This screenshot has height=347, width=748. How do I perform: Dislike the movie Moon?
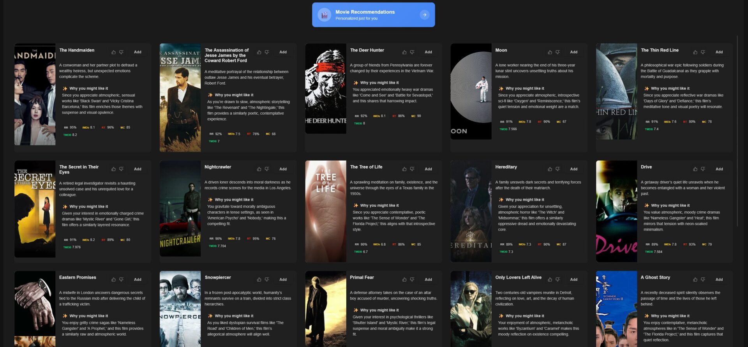557,52
